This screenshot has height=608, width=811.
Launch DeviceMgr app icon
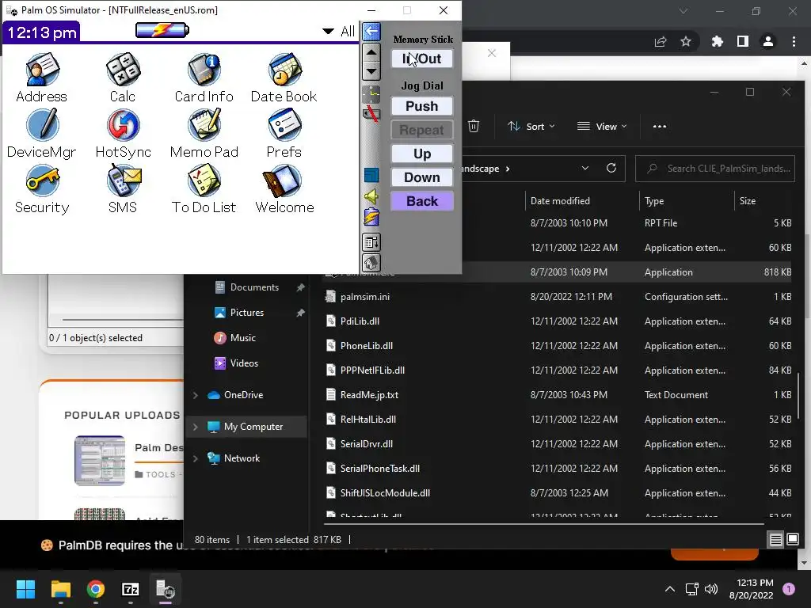point(42,133)
